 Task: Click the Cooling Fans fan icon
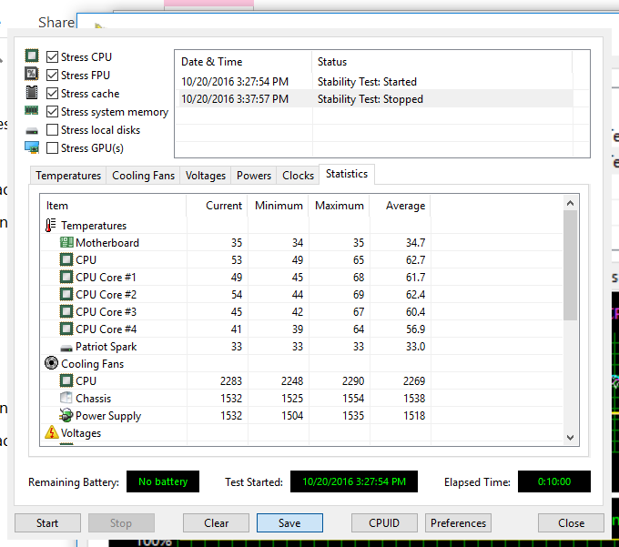(51, 363)
